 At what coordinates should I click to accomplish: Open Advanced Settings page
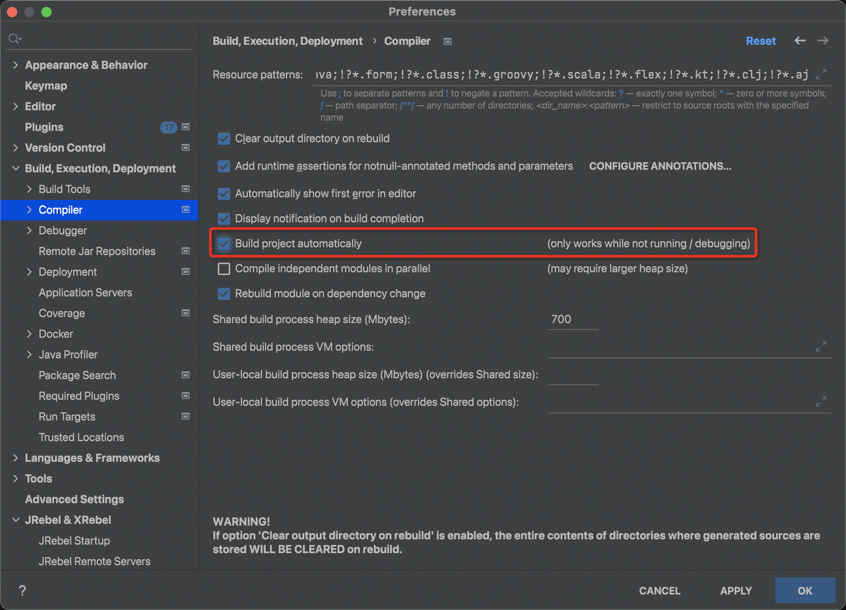click(75, 499)
